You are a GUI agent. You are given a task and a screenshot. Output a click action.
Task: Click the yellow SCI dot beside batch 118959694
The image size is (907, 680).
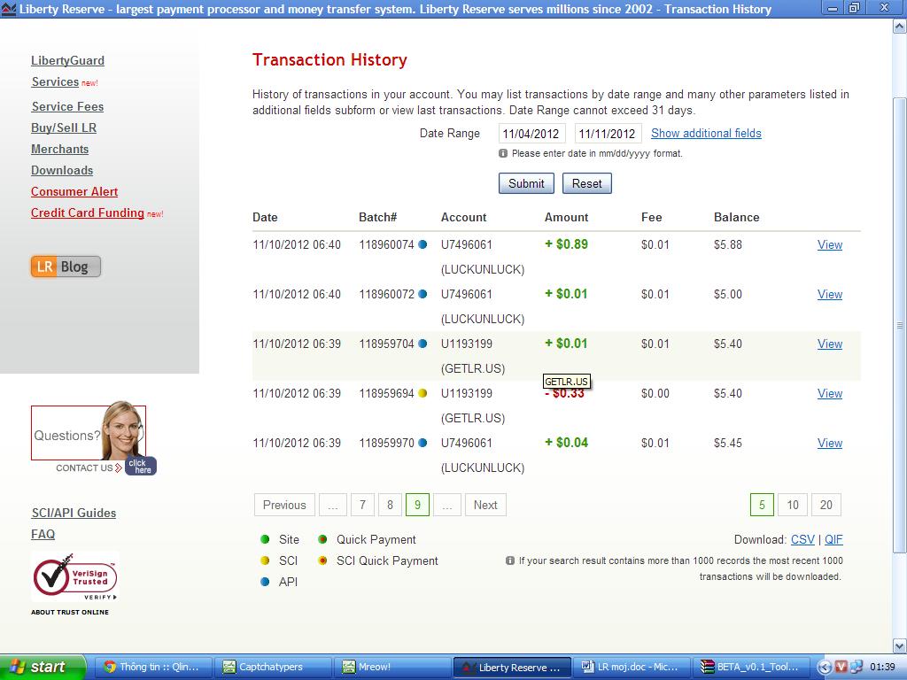tap(422, 393)
